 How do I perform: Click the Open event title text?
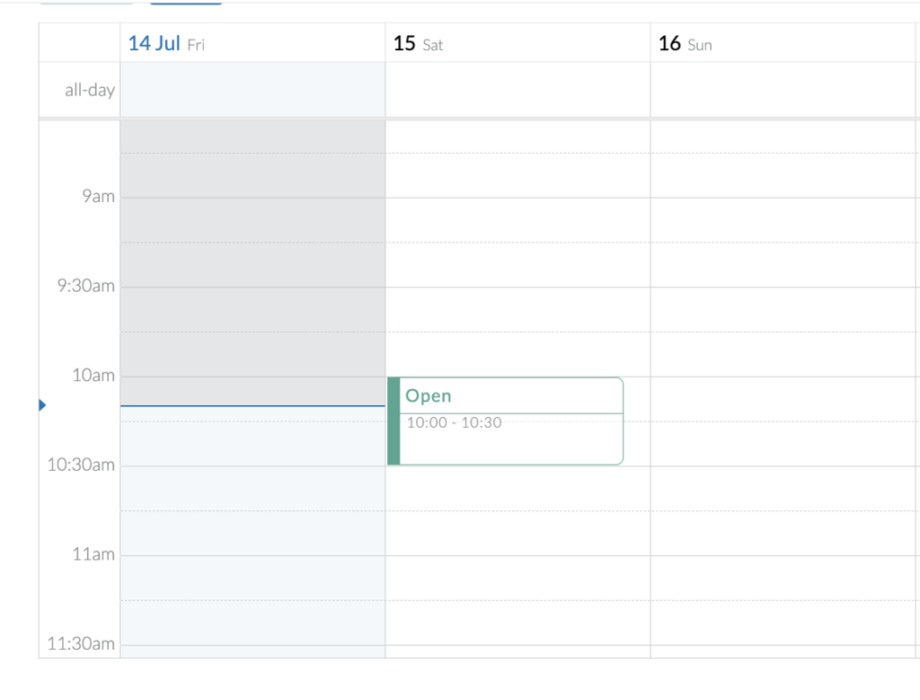429,395
